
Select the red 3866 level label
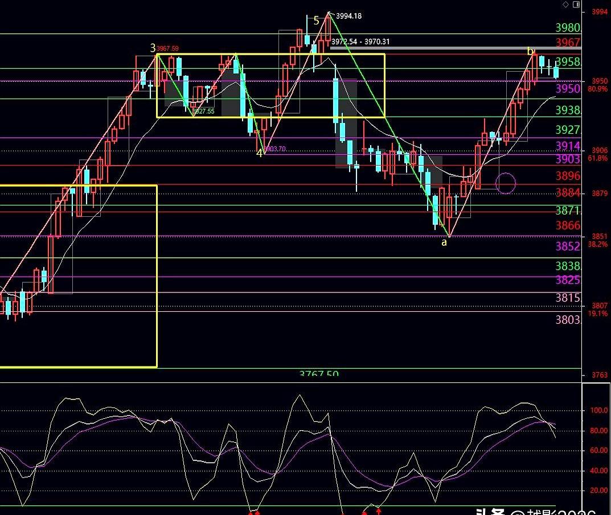click(x=568, y=225)
